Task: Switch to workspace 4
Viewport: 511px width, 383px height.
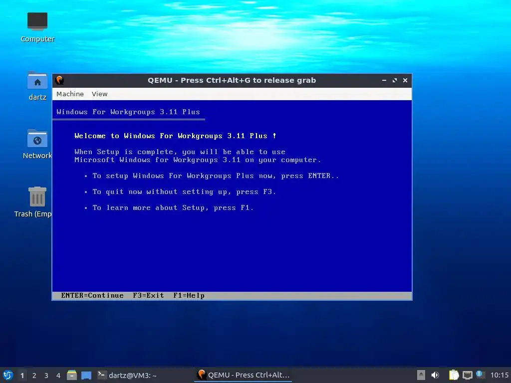Action: [x=58, y=376]
